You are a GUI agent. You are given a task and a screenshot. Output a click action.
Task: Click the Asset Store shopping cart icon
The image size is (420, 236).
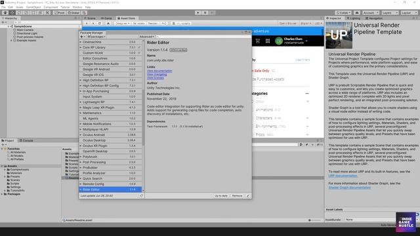pyautogui.click(x=258, y=41)
